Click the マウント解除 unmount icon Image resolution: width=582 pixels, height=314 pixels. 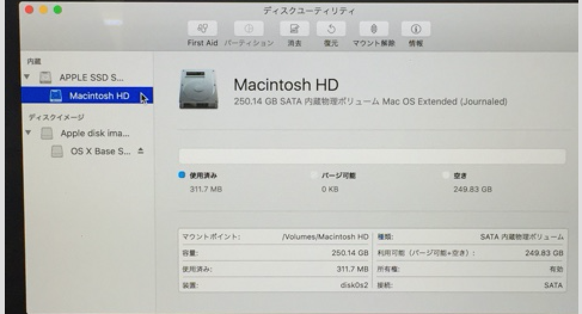(x=374, y=29)
